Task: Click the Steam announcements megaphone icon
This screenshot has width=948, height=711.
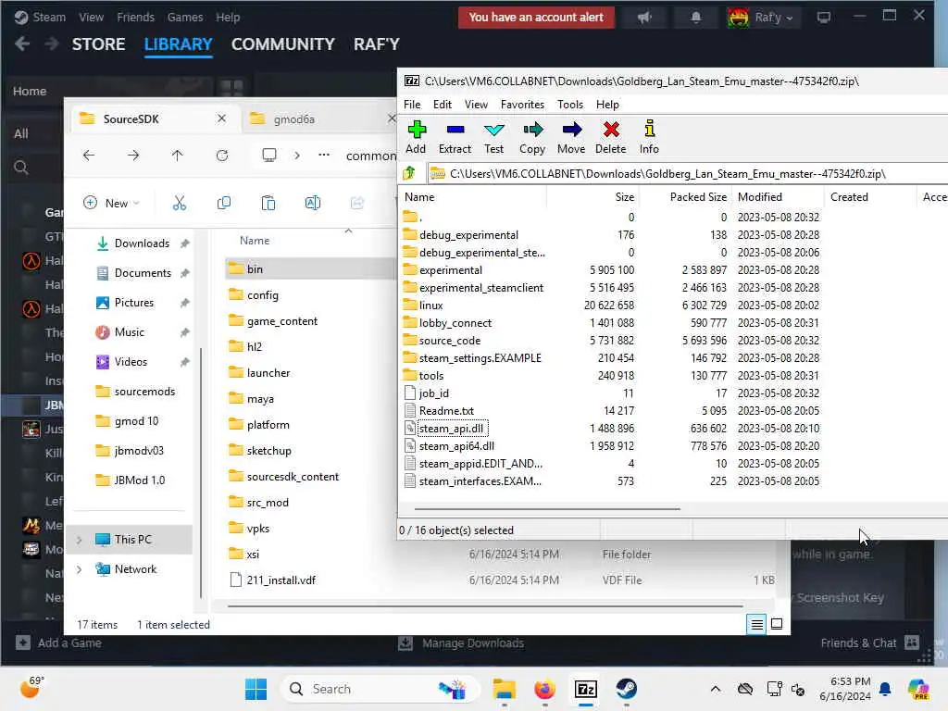Action: click(x=644, y=18)
